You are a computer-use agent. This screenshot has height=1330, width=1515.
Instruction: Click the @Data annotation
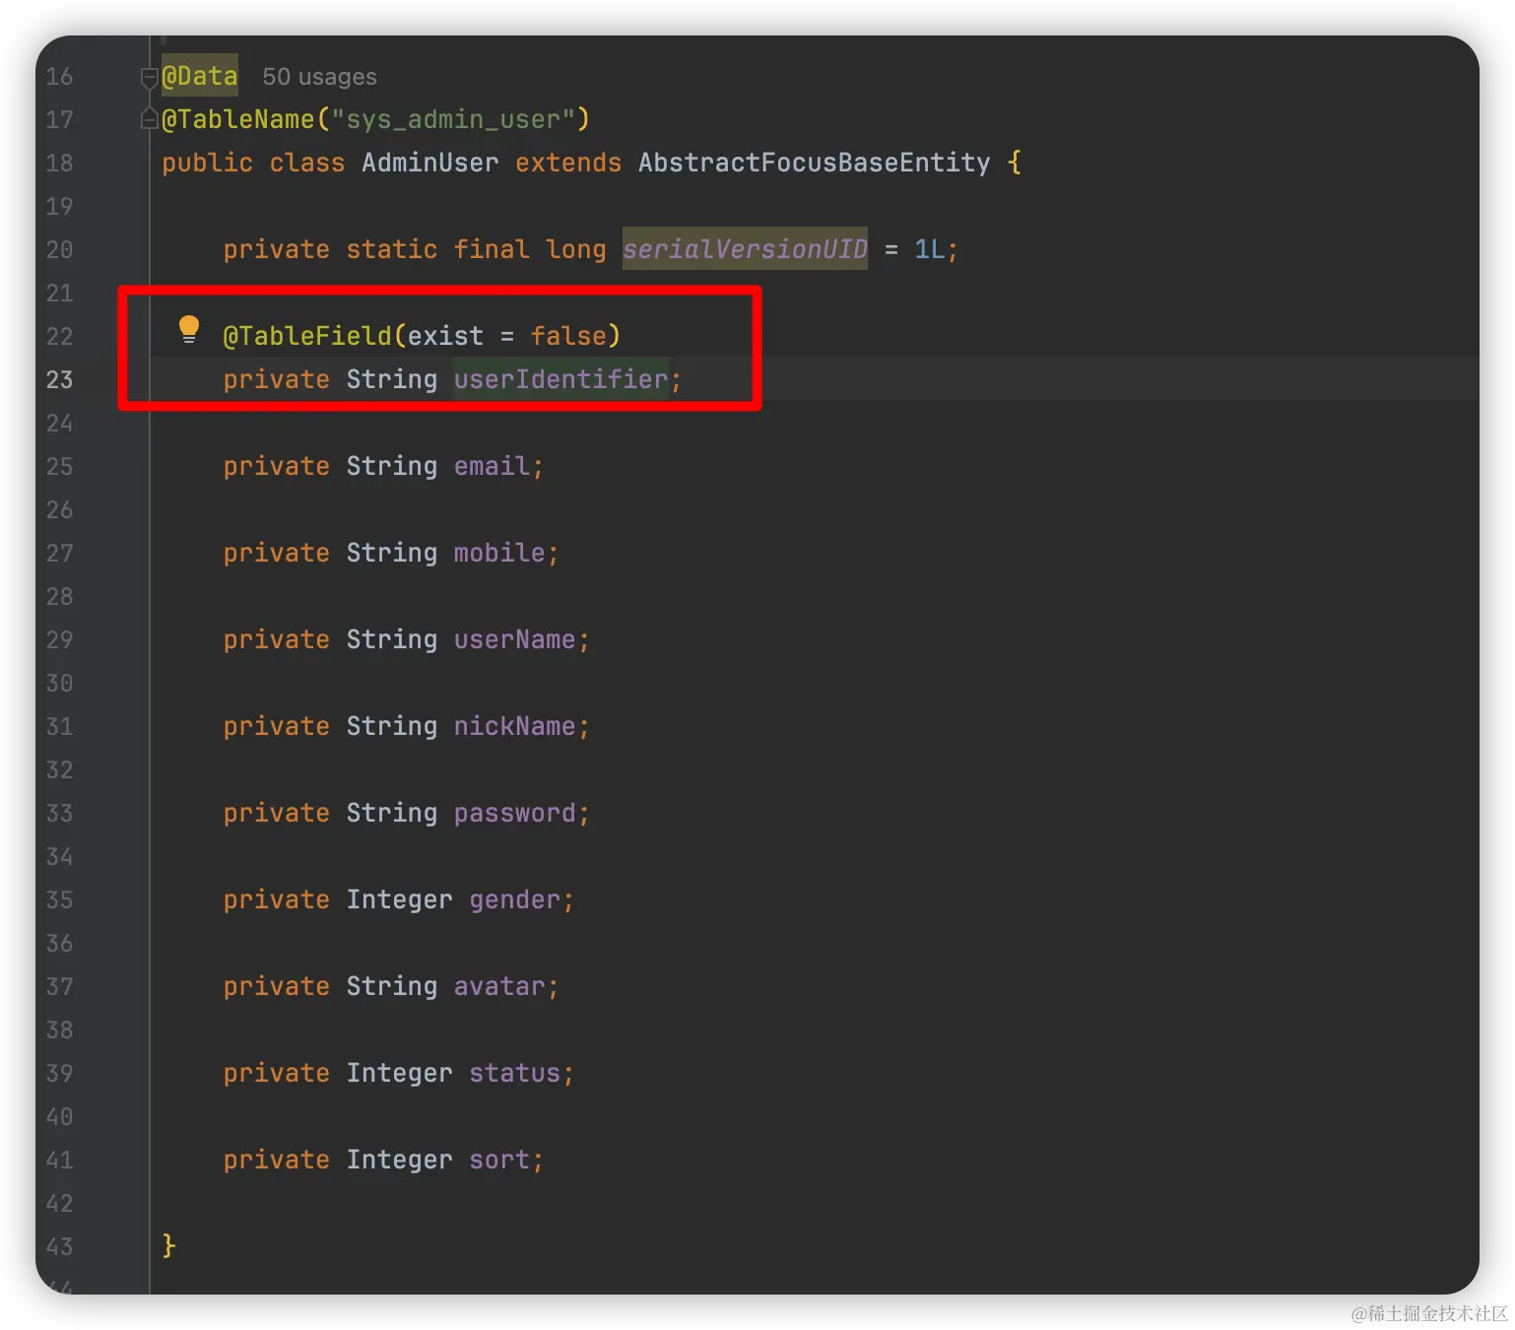click(x=200, y=76)
